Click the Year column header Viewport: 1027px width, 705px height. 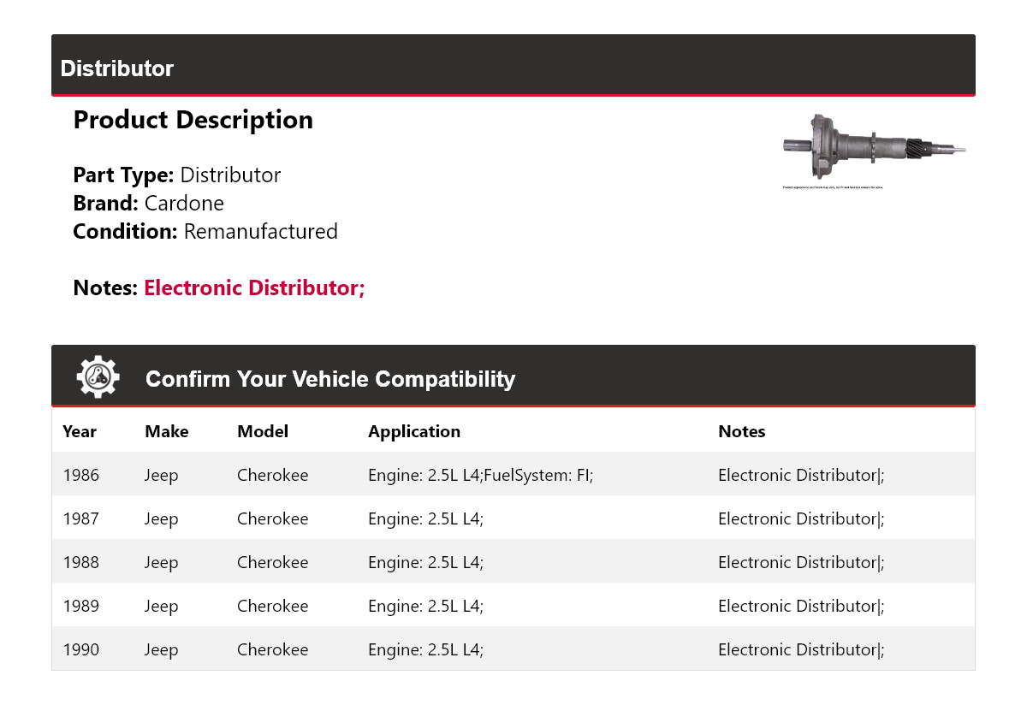point(80,431)
